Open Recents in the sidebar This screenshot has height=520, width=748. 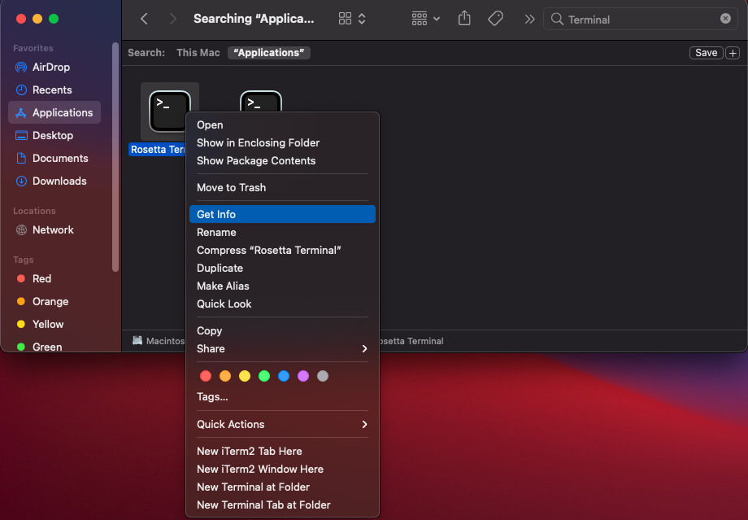pos(54,90)
